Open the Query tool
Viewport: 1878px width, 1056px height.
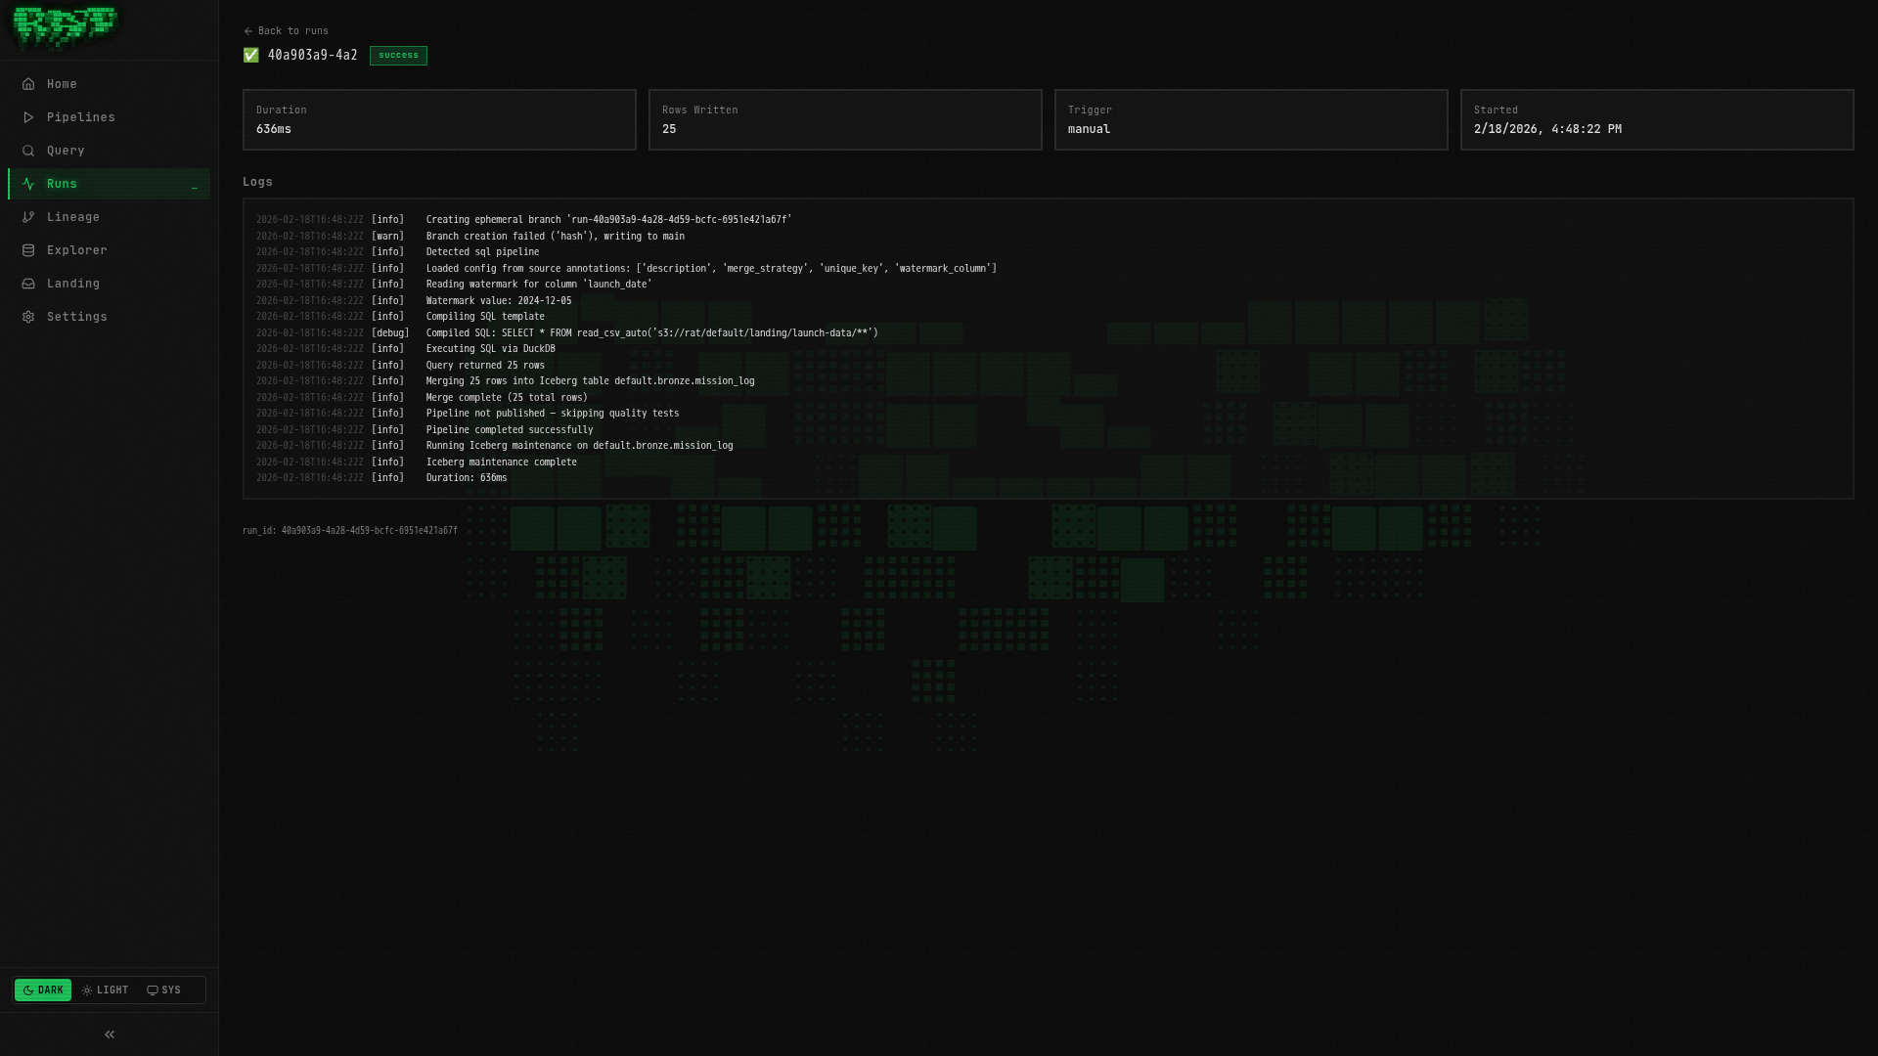(65, 150)
